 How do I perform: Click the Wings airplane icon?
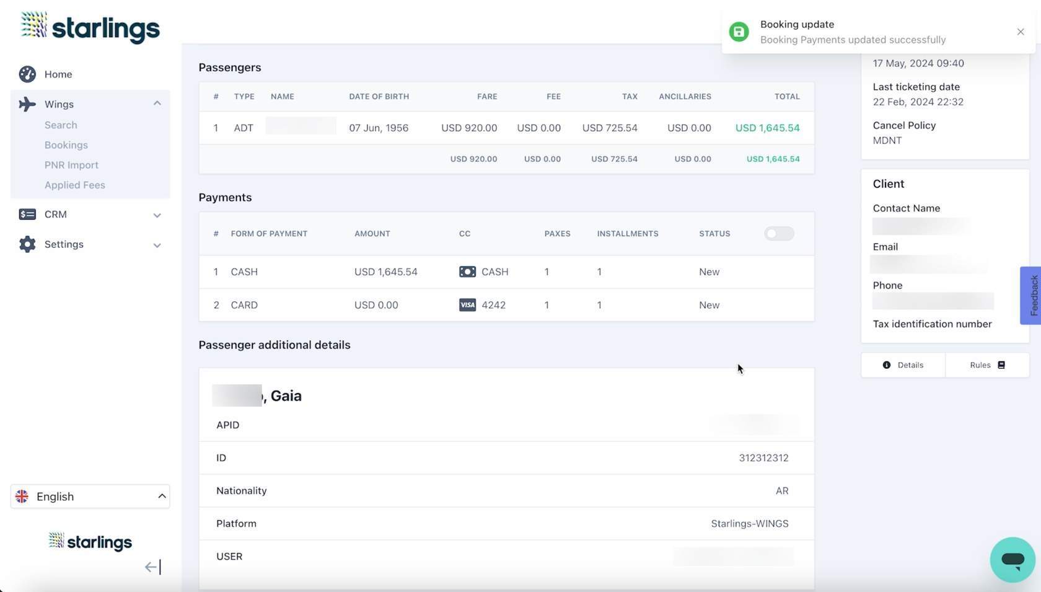[x=27, y=104]
